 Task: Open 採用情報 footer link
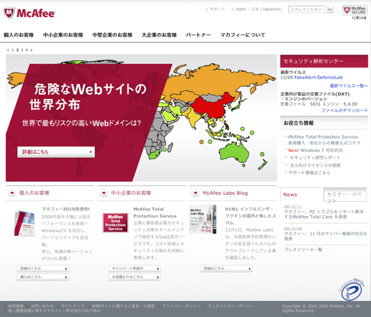tap(16, 306)
